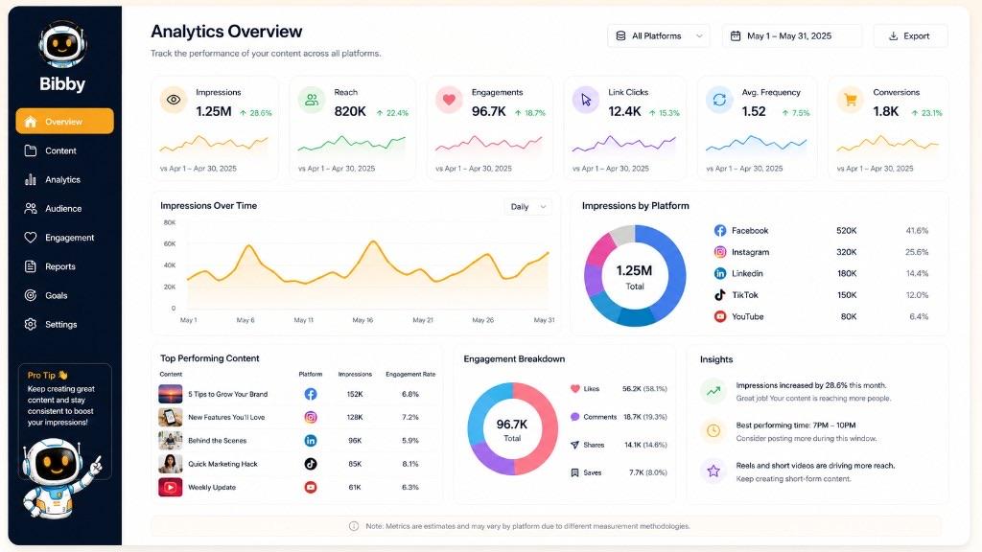Click the Avg. Frequency refresh icon
Viewport: 982px width, 552px height.
[719, 100]
